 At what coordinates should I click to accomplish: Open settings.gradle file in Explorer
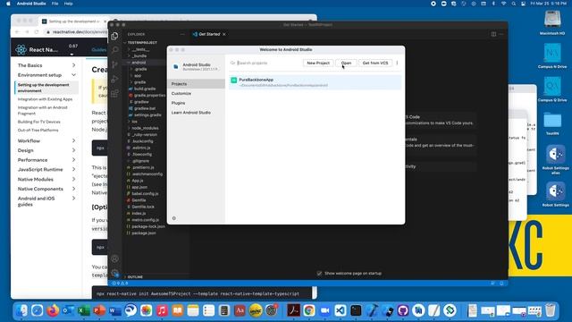click(147, 115)
